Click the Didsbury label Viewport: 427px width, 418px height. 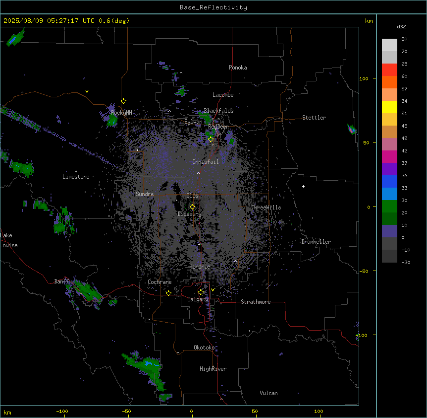(189, 214)
